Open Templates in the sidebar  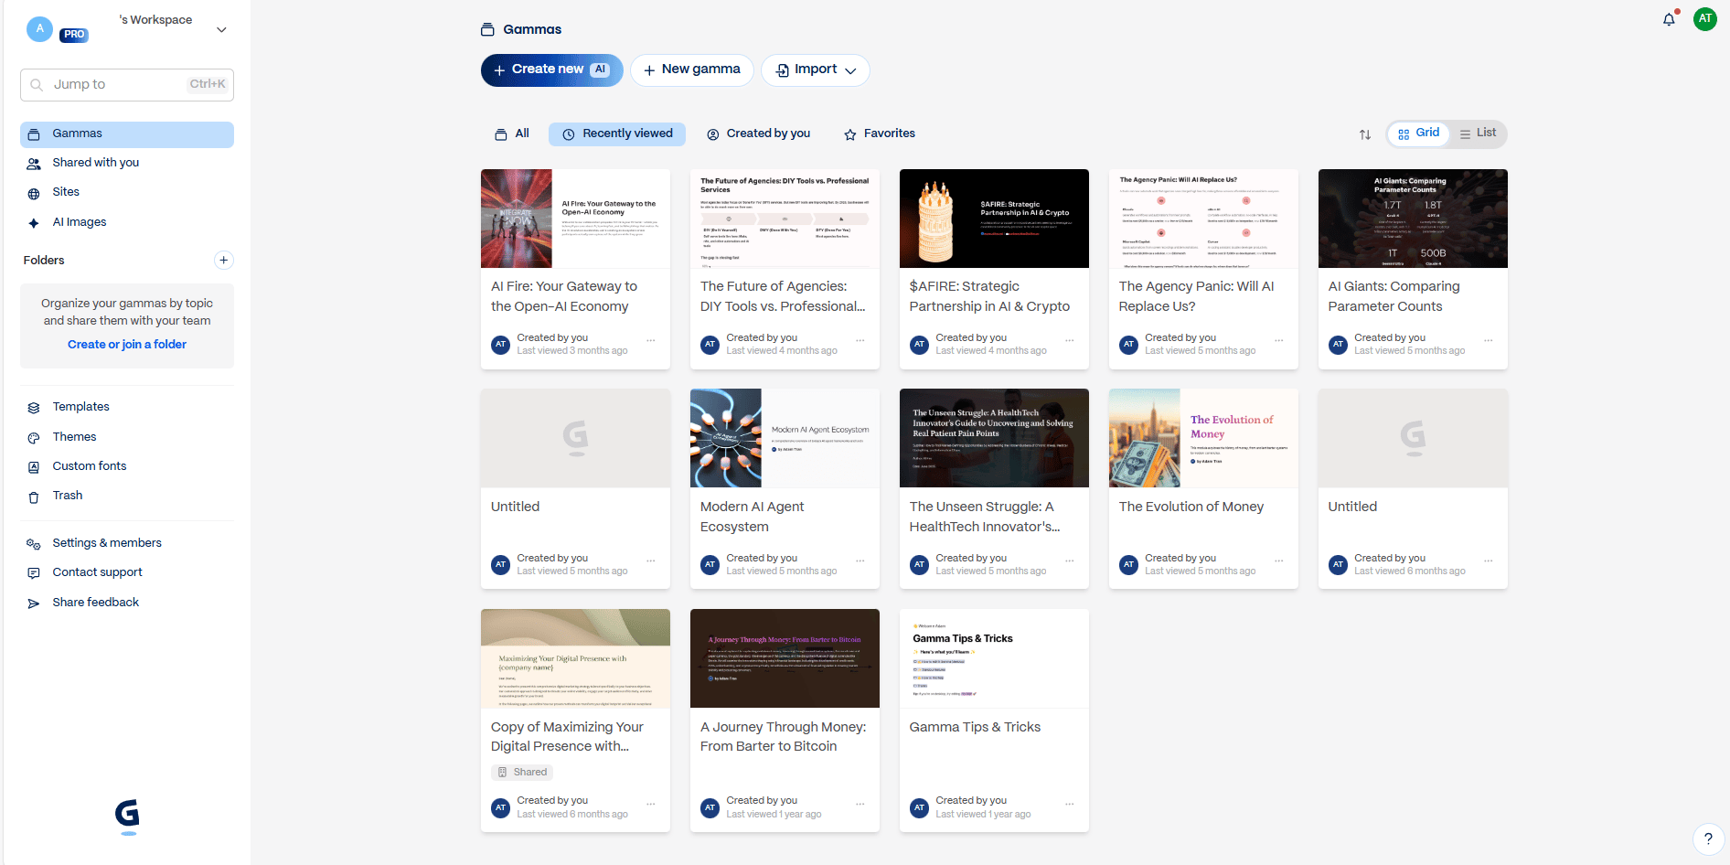click(x=127, y=408)
